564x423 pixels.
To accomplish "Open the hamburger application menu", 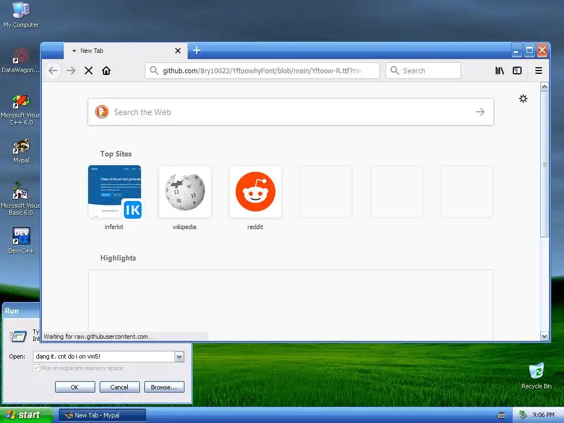I will 539,70.
